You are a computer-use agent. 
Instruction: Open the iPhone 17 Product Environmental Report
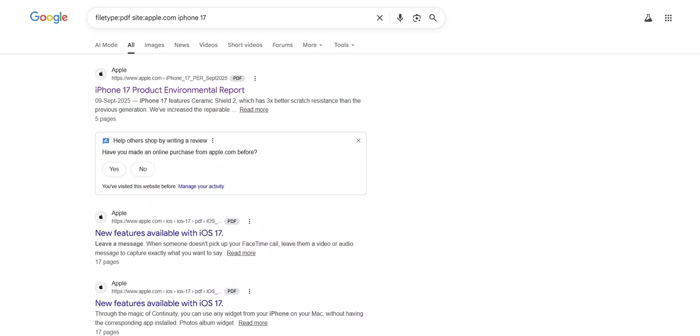[170, 90]
